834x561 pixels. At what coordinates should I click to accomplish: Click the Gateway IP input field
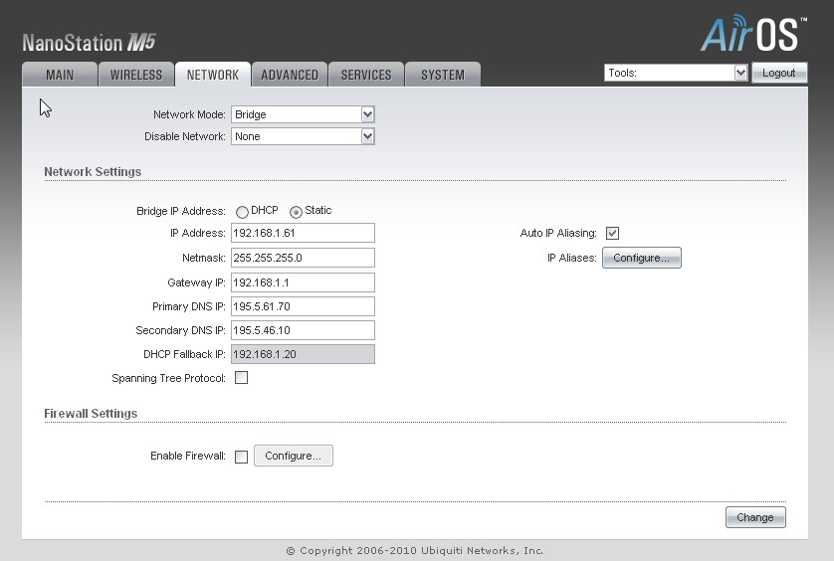(303, 282)
